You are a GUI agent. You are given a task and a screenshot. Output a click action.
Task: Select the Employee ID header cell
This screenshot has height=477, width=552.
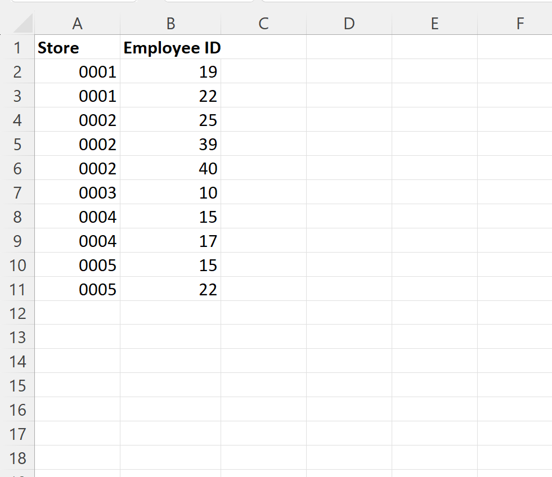(x=170, y=48)
